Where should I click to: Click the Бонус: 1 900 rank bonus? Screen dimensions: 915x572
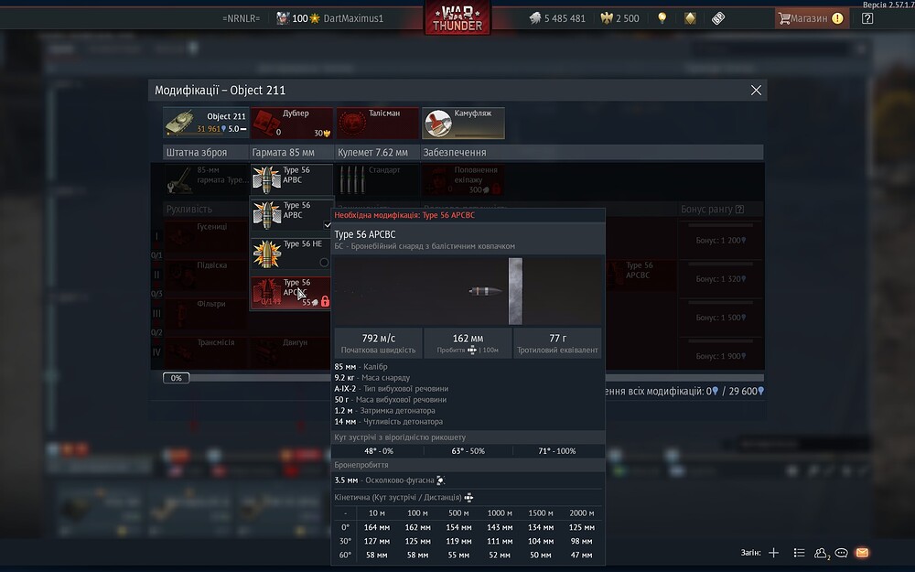click(721, 355)
